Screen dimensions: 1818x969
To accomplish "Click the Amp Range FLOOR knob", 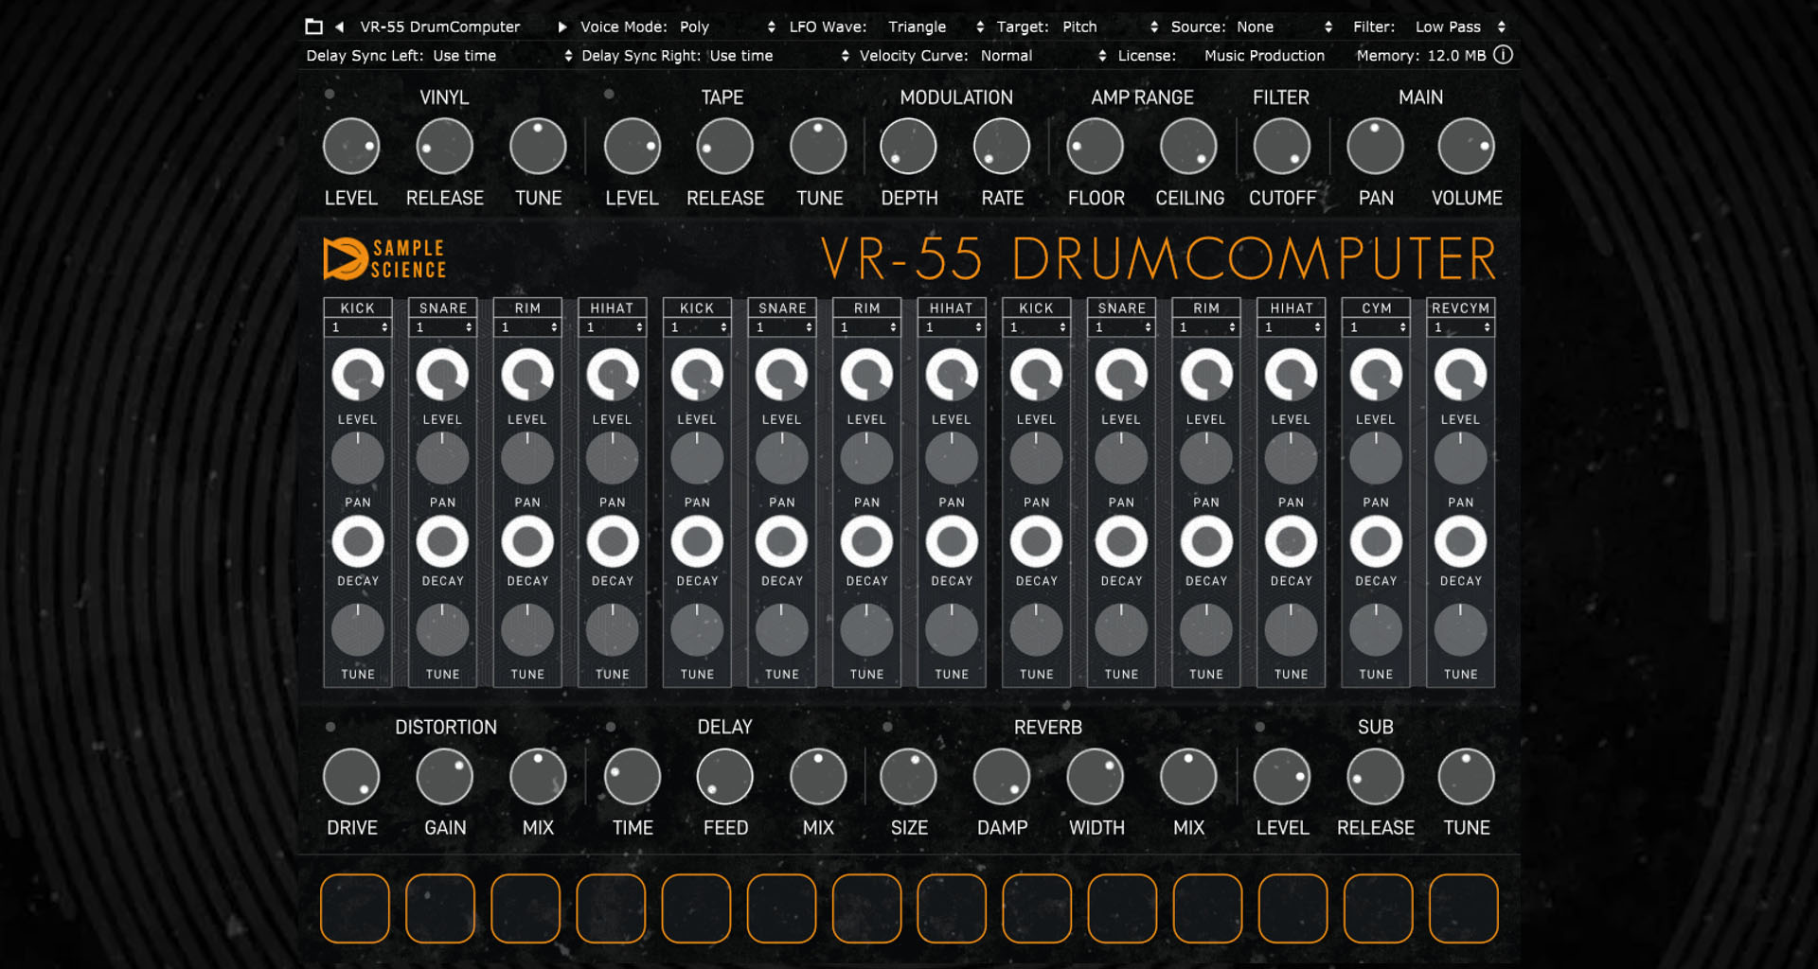I will (1095, 147).
